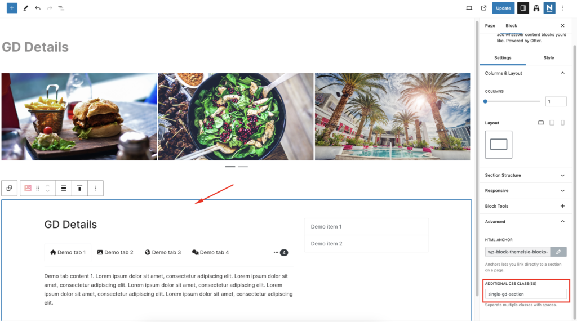577x322 pixels.
Task: Expand the Responsive panel
Action: pyautogui.click(x=526, y=190)
